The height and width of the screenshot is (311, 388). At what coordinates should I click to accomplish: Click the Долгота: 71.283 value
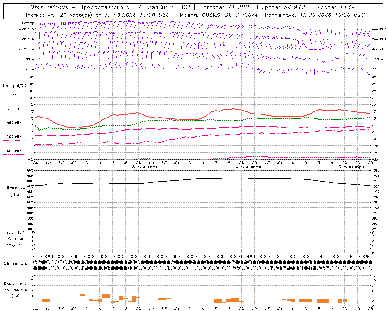(224, 7)
